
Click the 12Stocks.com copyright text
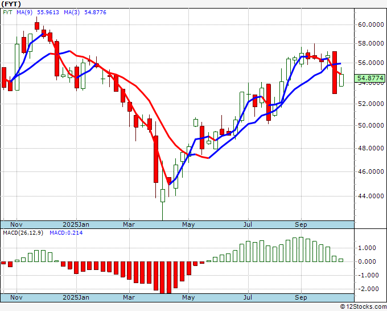pyautogui.click(x=363, y=307)
